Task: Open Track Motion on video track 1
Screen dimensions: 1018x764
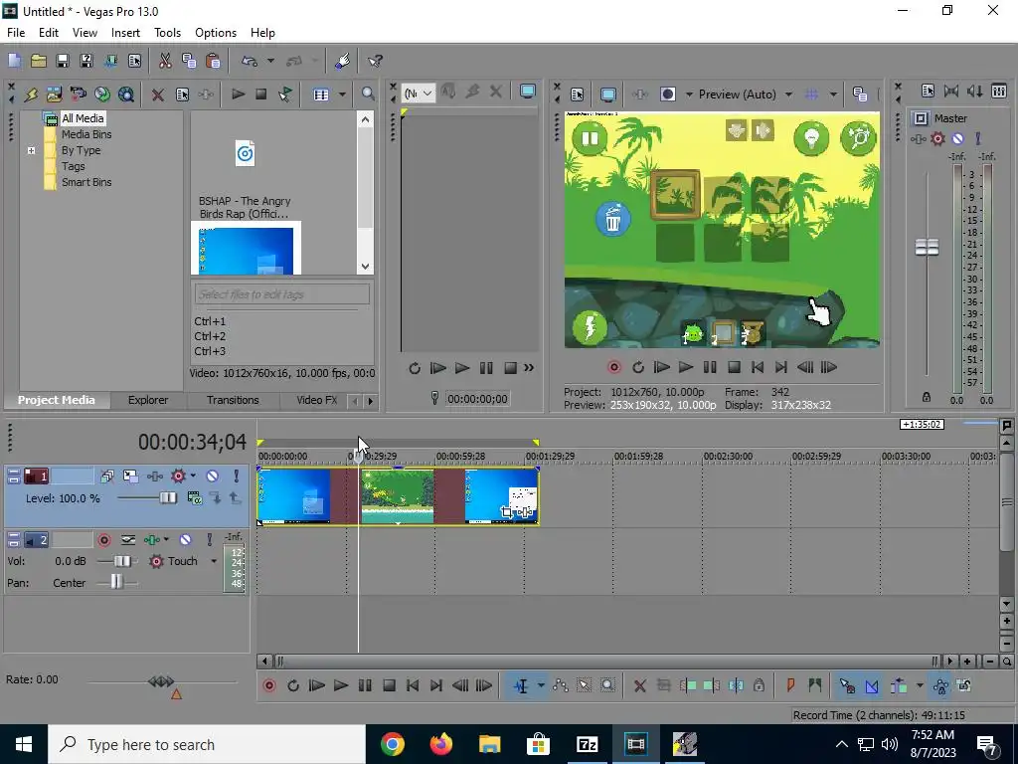Action: click(130, 477)
